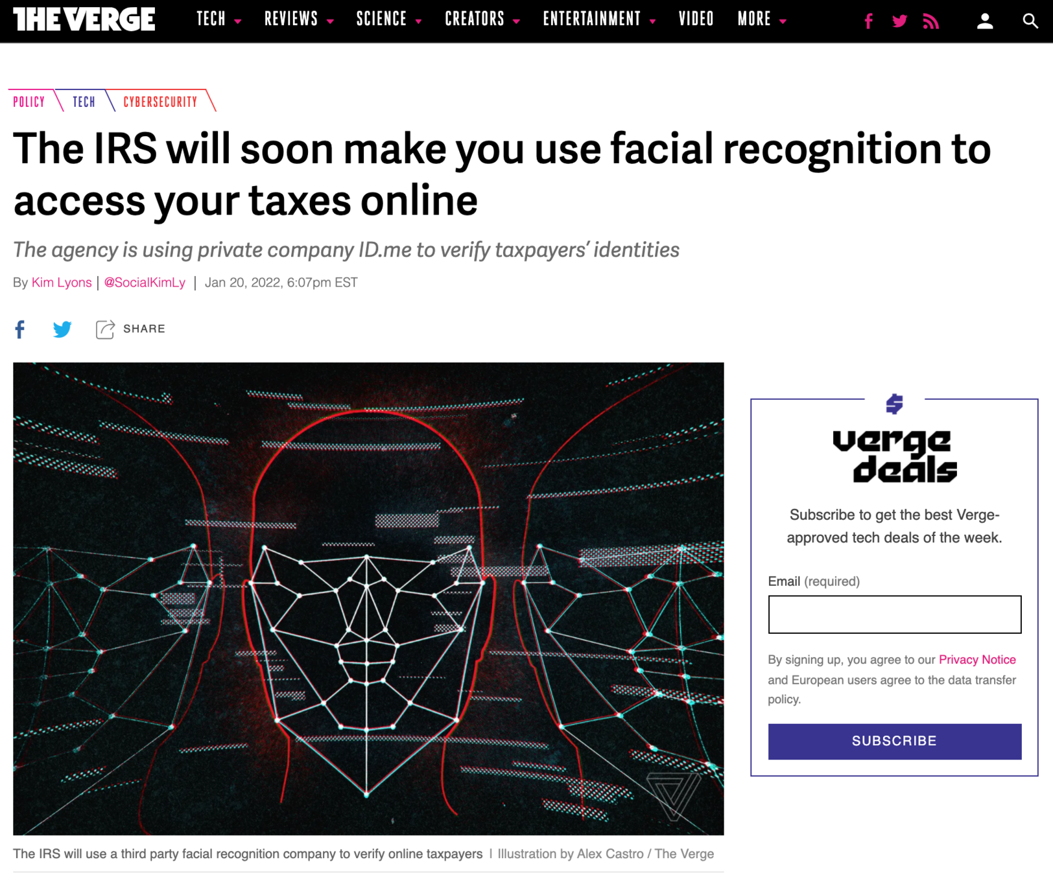Screen dimensions: 1053x875
Task: Open the Privacy Notice link
Action: coord(977,660)
